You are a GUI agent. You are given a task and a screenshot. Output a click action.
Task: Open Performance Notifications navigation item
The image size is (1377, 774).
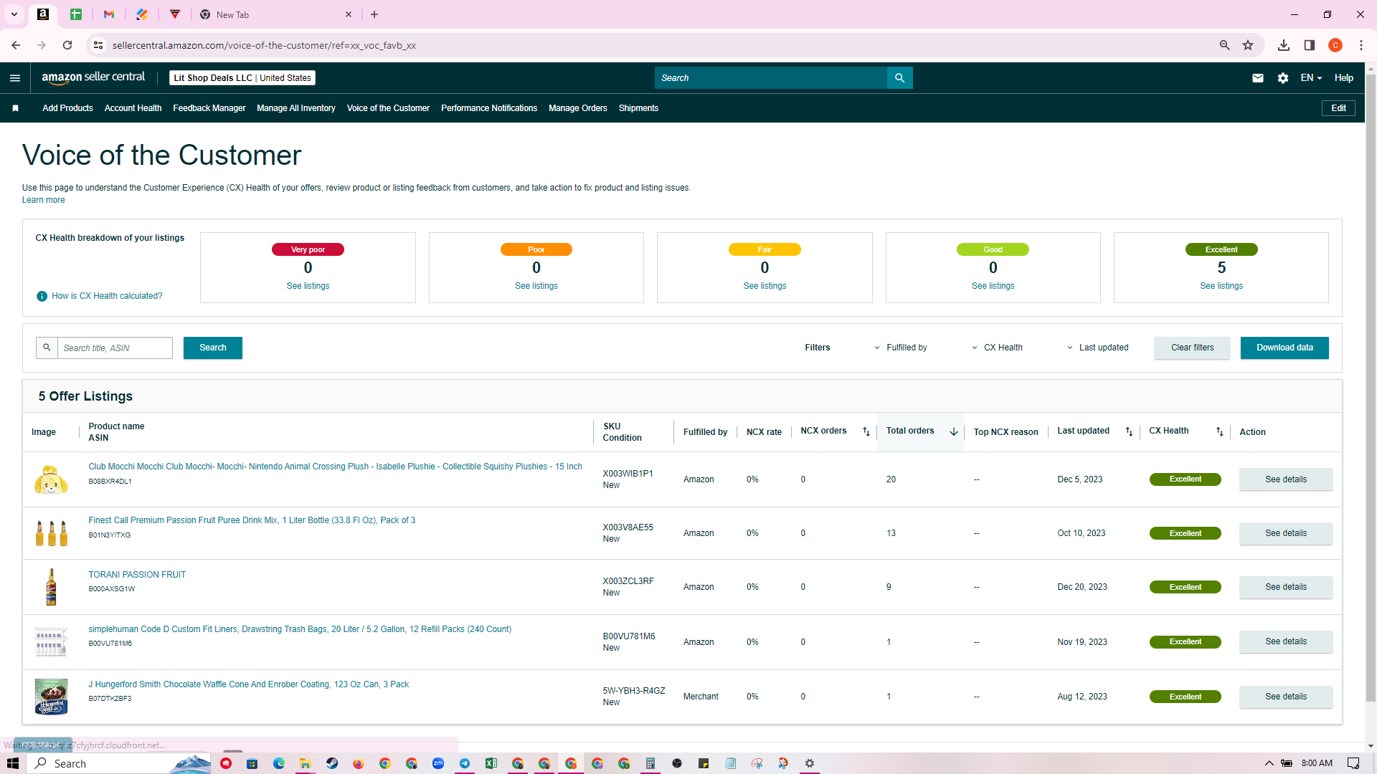[489, 108]
